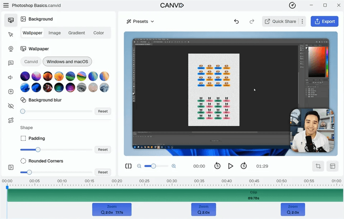Image resolution: width=344 pixels, height=219 pixels.
Task: Choose the last orange-blue wallpaper in top row
Action: pos(104,76)
